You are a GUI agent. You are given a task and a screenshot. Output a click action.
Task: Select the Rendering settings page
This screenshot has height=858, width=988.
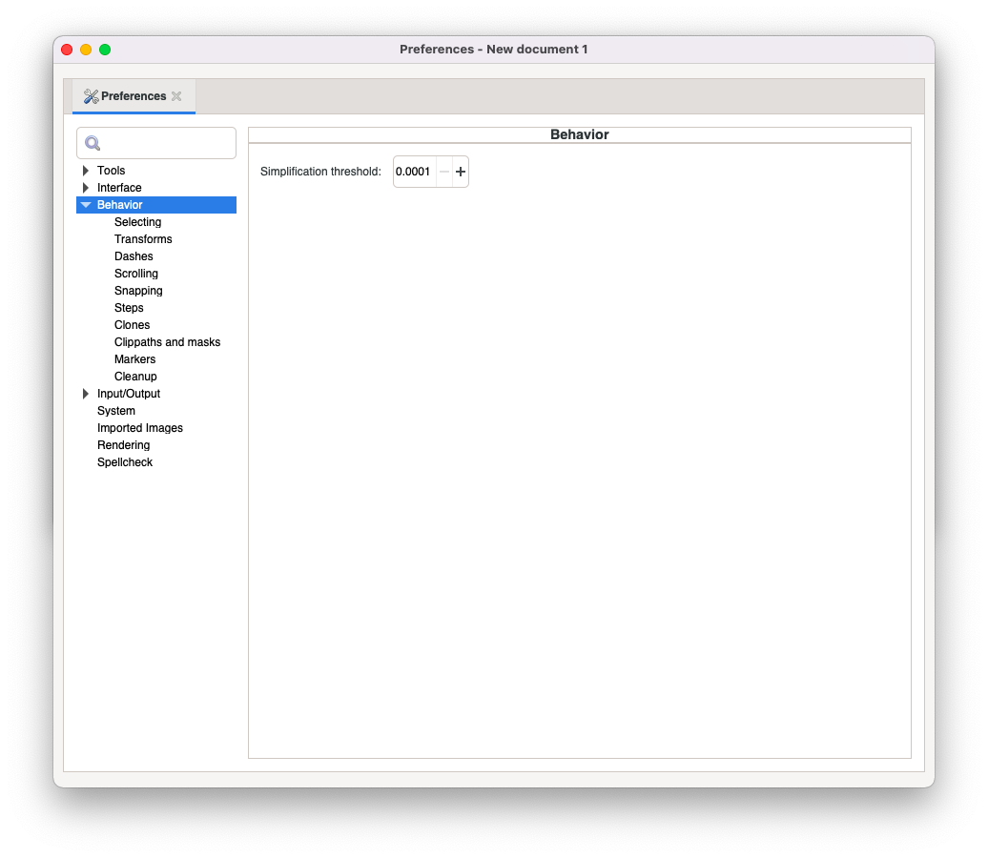tap(123, 444)
